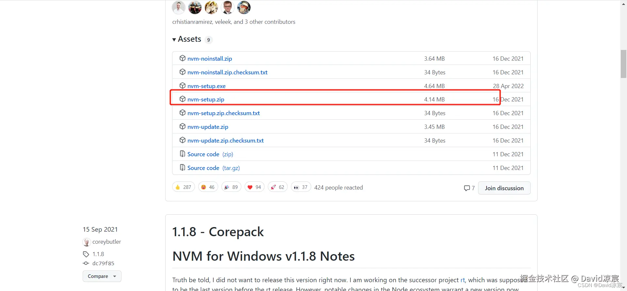Click package icon beside nvm-setup.exe

(x=183, y=85)
